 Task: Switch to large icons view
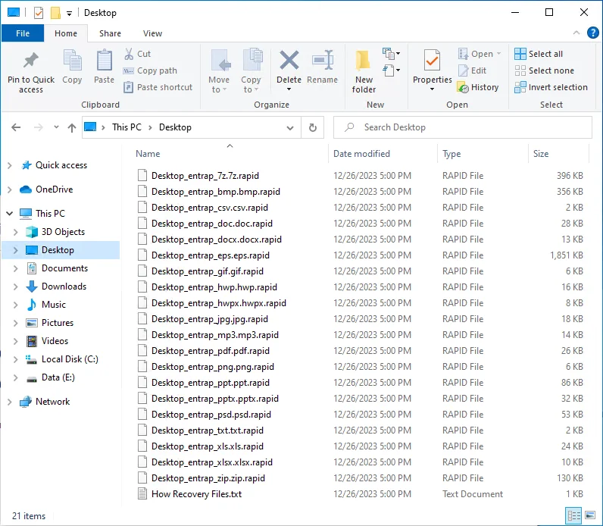[x=591, y=515]
